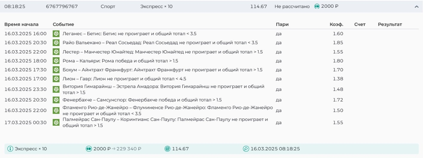
Task: Click the football icon for Фенербахче – Самсунспор
Action: [56, 100]
